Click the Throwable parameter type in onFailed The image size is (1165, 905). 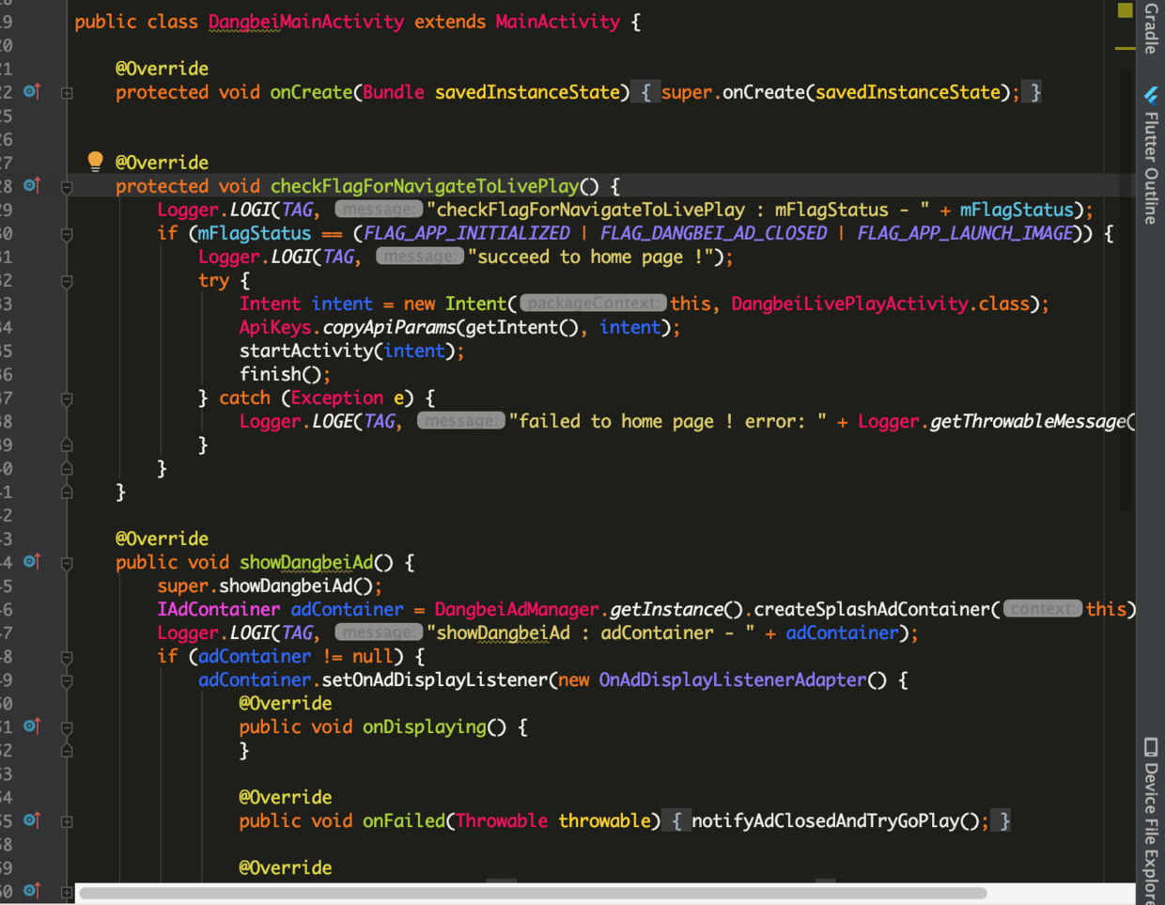[502, 820]
